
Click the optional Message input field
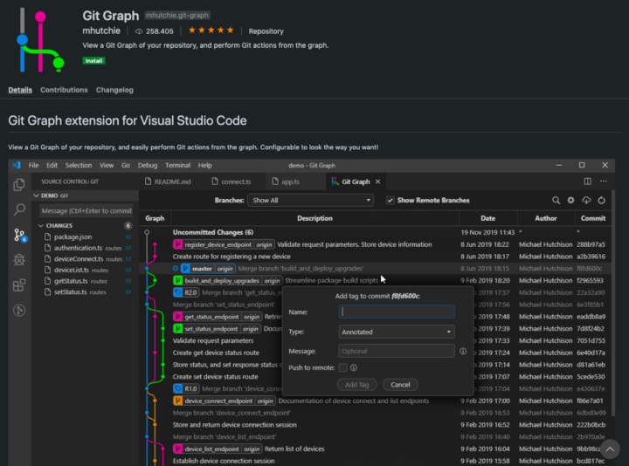[397, 352]
